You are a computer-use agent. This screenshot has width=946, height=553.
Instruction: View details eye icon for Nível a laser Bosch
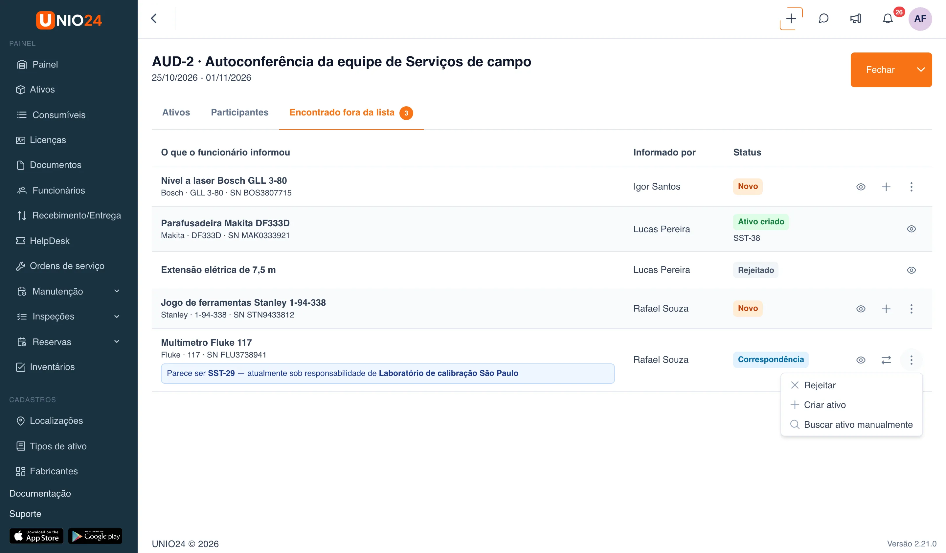click(861, 187)
